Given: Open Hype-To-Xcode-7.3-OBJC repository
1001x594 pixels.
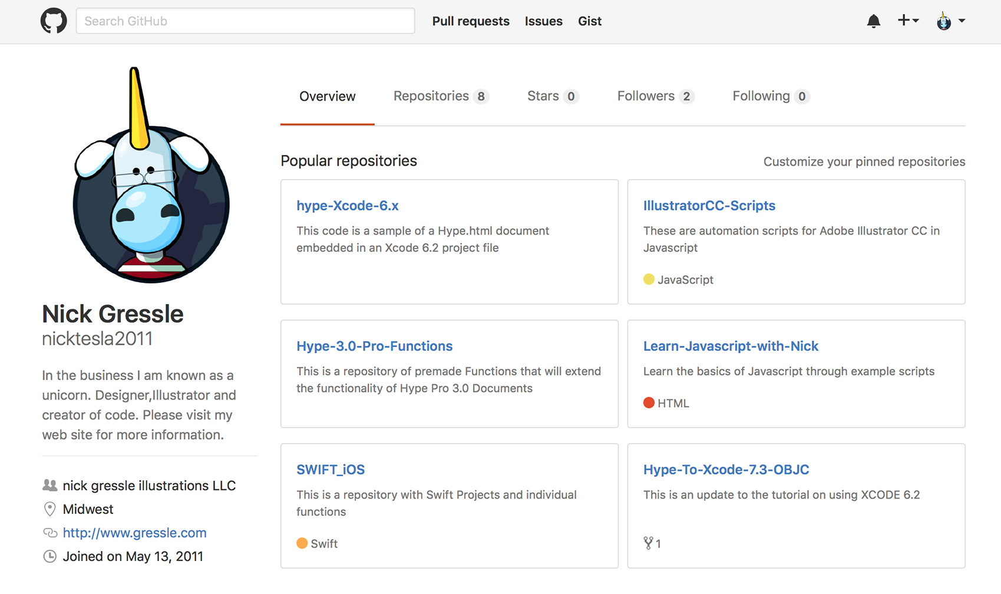Looking at the screenshot, I should [726, 470].
